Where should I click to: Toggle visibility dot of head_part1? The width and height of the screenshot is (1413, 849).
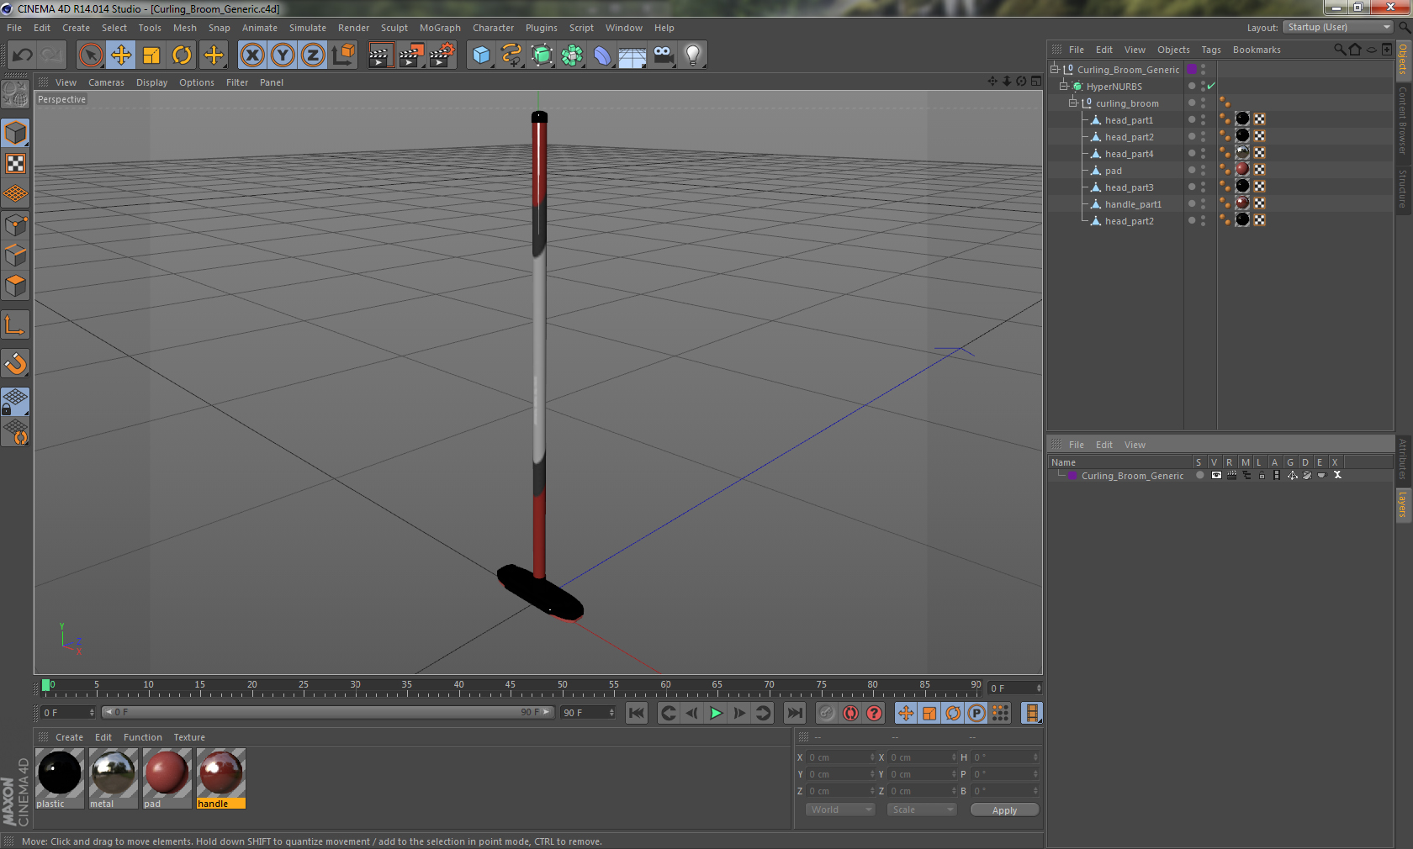click(x=1192, y=119)
